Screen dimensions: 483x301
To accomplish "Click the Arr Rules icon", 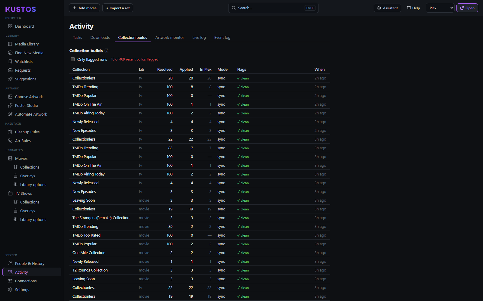I will pyautogui.click(x=10, y=141).
